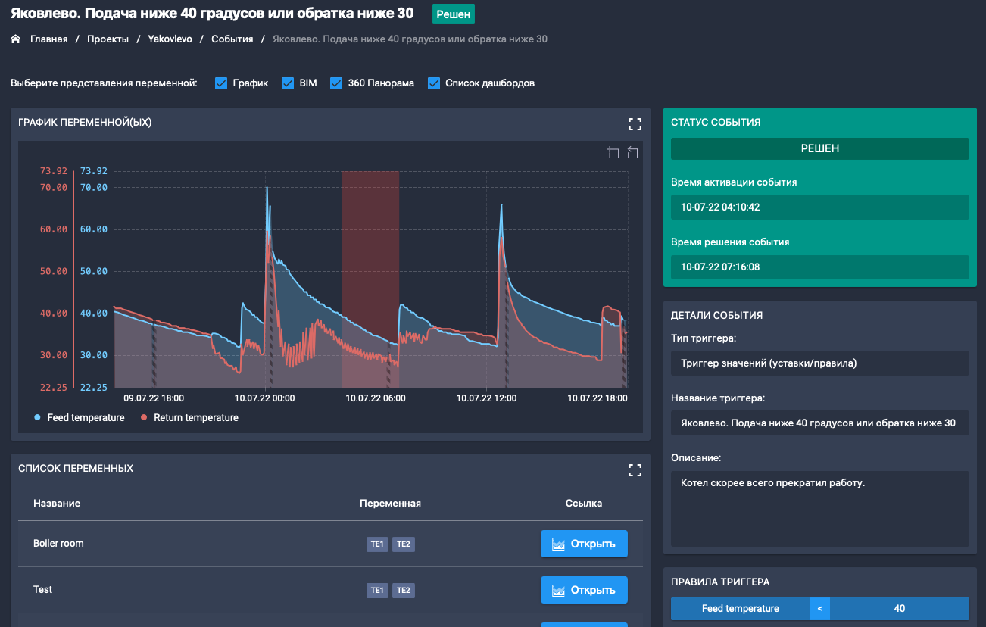
Task: Toggle the Список дашбордов checkbox
Action: [x=434, y=83]
